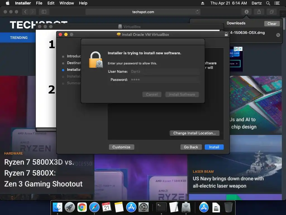Clear the Downloads list
Image resolution: width=286 pixels, height=215 pixels.
point(272,24)
